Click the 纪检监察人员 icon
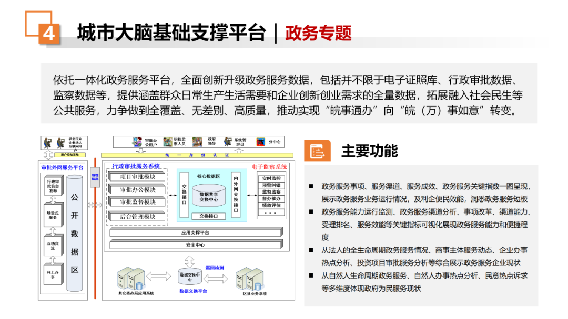The image size is (568, 319). [167, 141]
